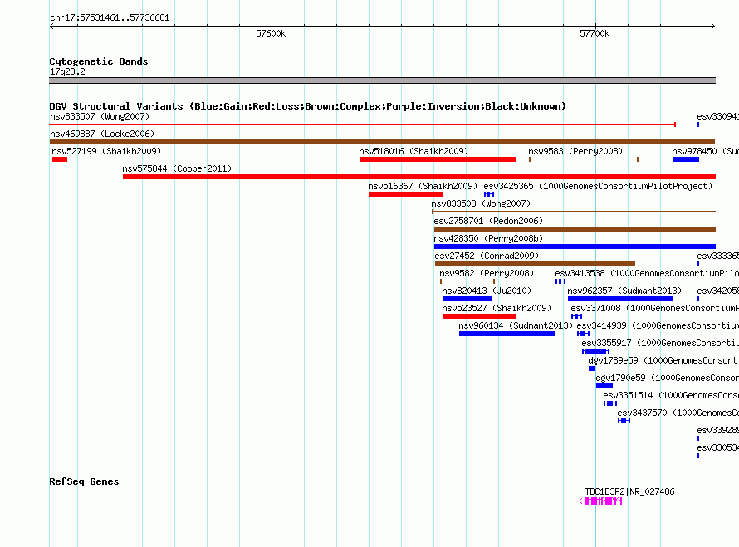Select the nsv575844 (Cooper2011) loss bar
This screenshot has height=547, width=739.
[x=418, y=177]
